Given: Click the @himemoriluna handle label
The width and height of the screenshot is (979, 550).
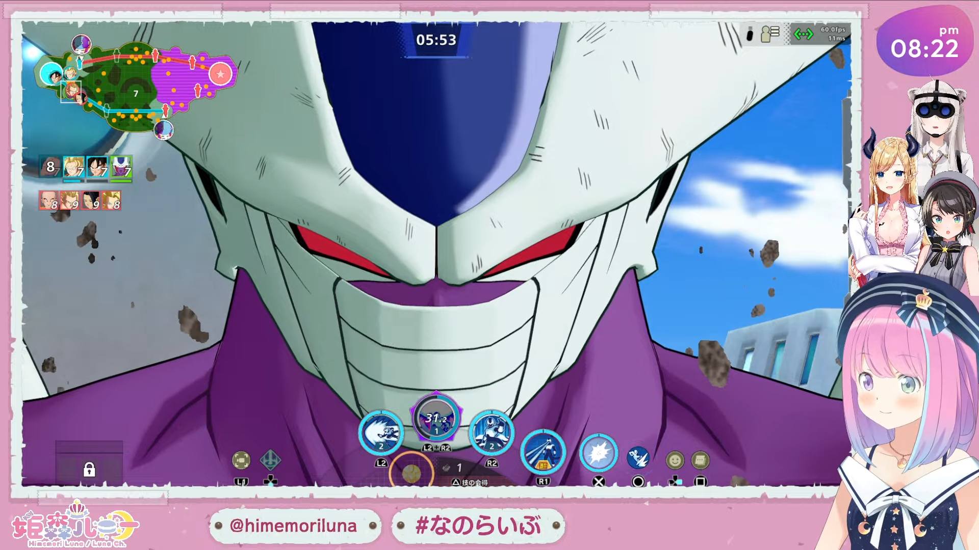Looking at the screenshot, I should point(293,526).
